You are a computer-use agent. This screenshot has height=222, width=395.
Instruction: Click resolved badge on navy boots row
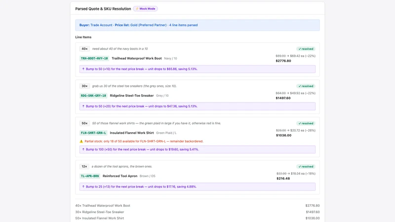tap(306, 49)
